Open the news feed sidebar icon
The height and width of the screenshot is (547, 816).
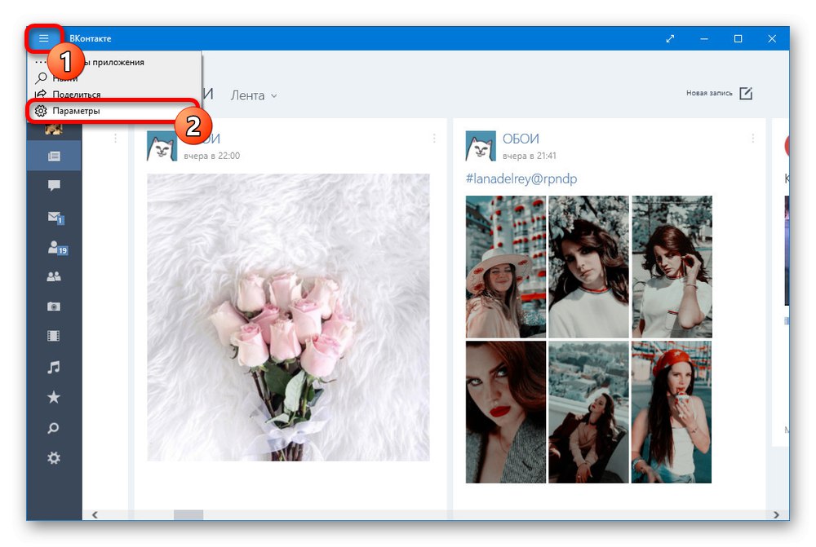(x=54, y=156)
